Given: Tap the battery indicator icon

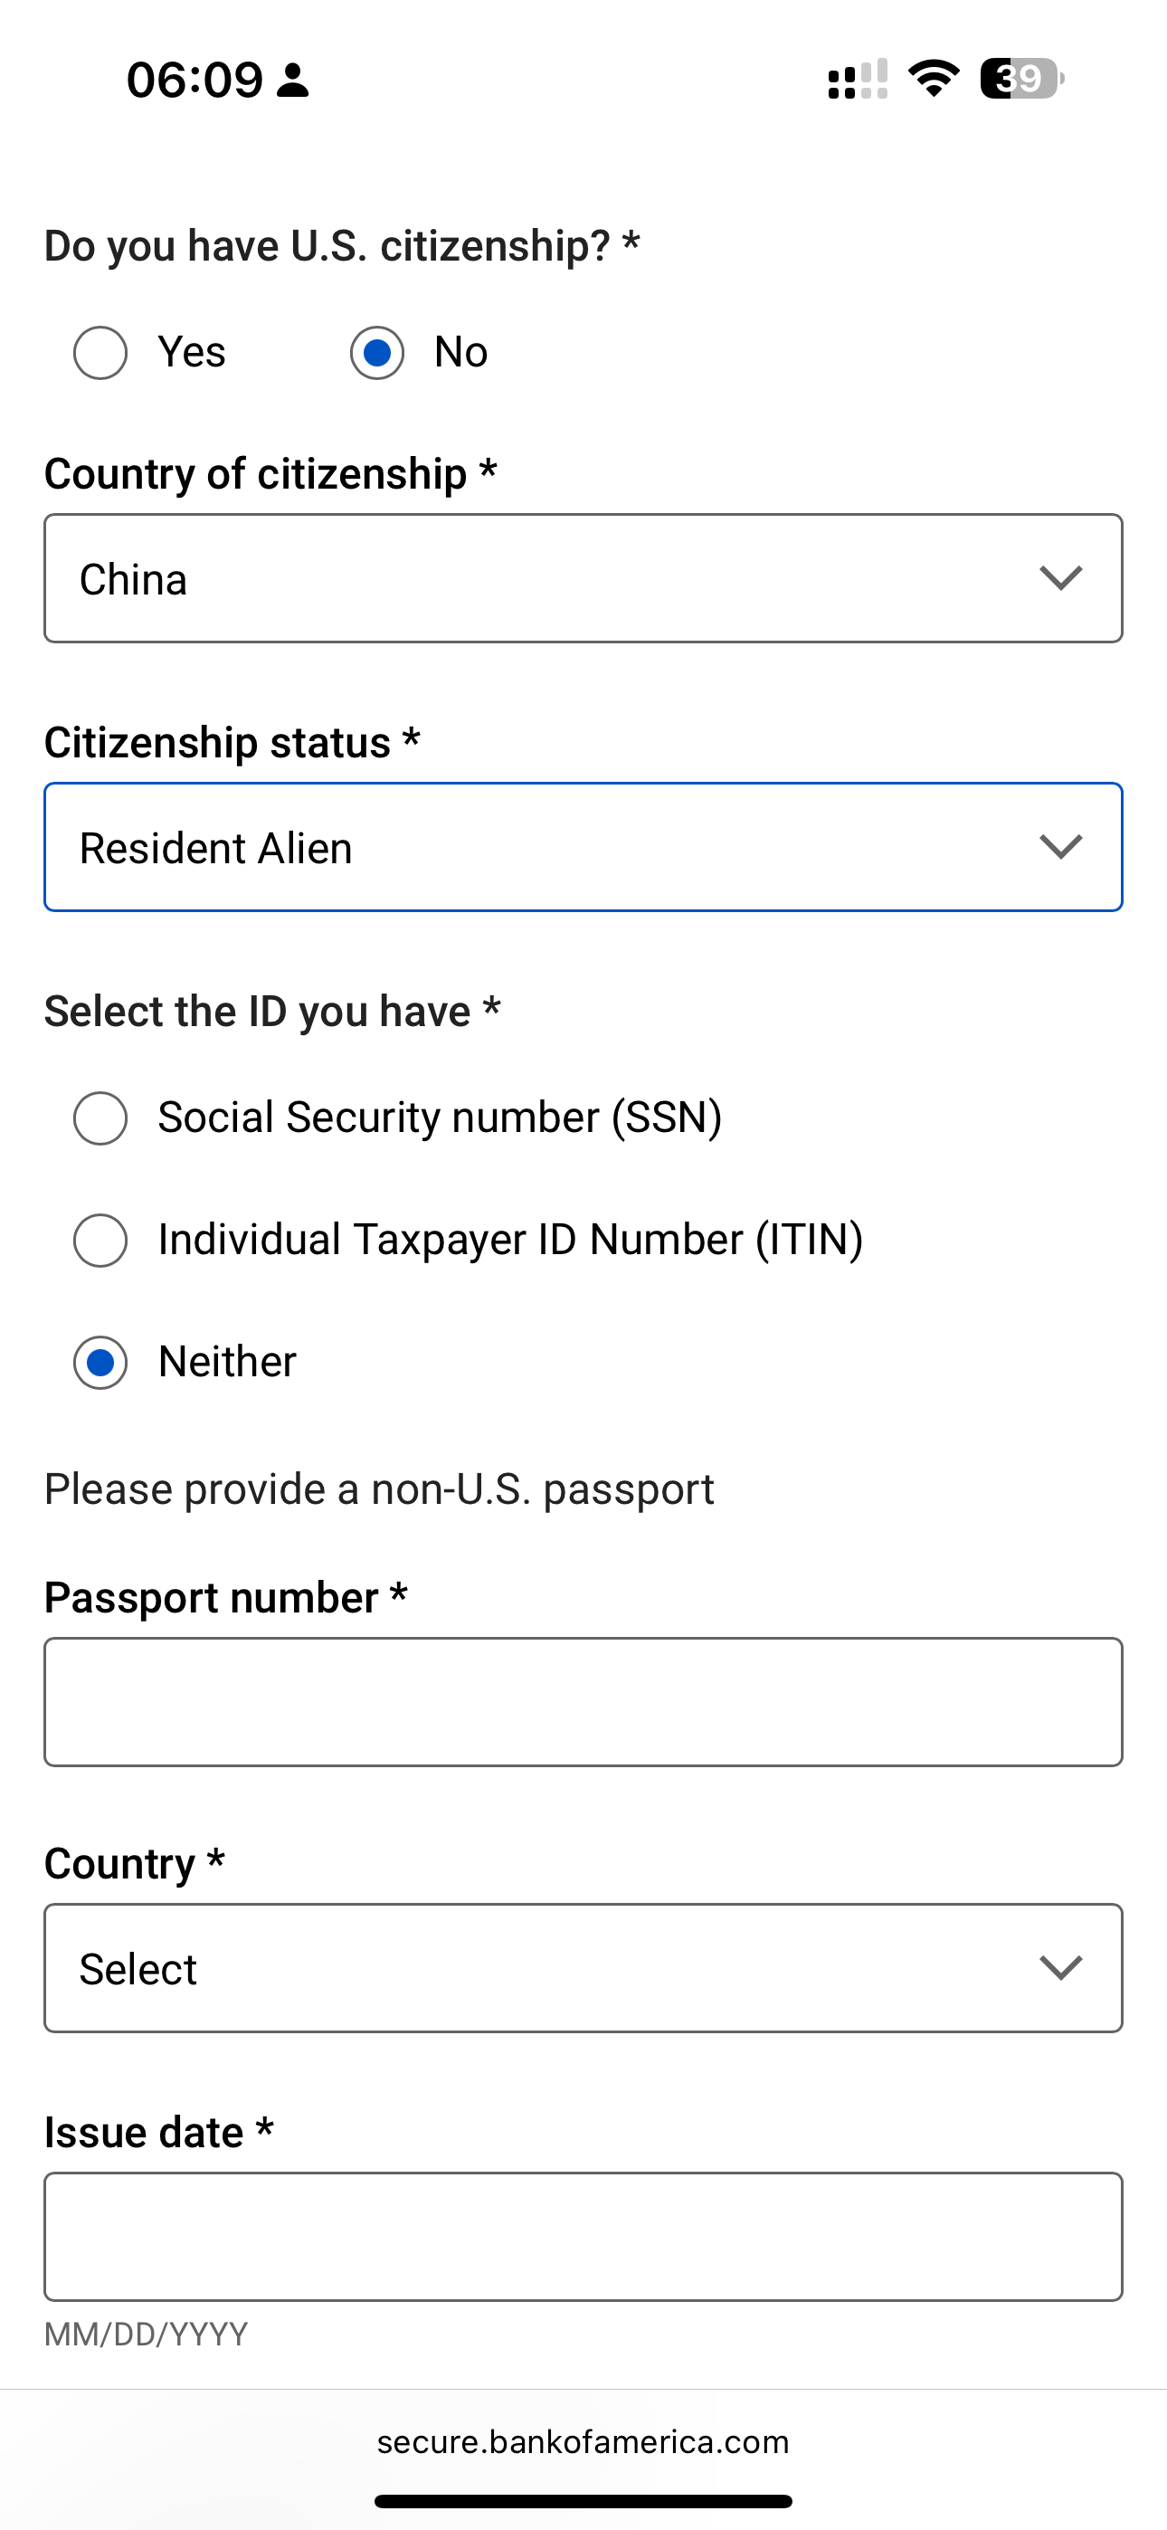Looking at the screenshot, I should coord(1021,79).
